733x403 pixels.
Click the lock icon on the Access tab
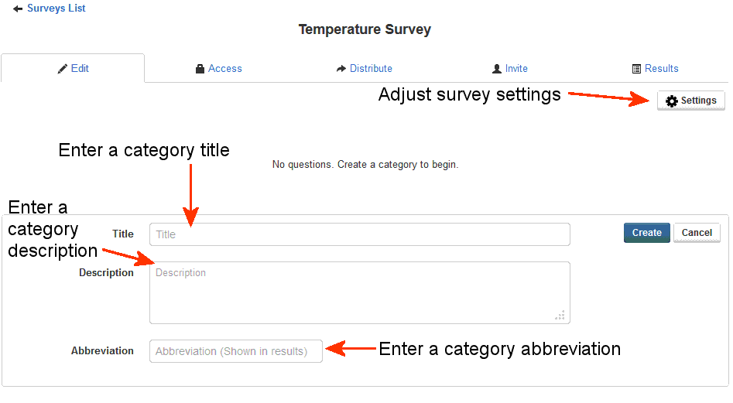[200, 69]
